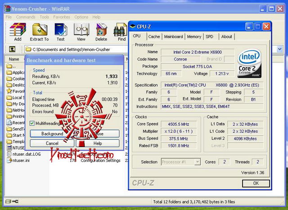Open the Commands menu

pyautogui.click(x=26, y=17)
